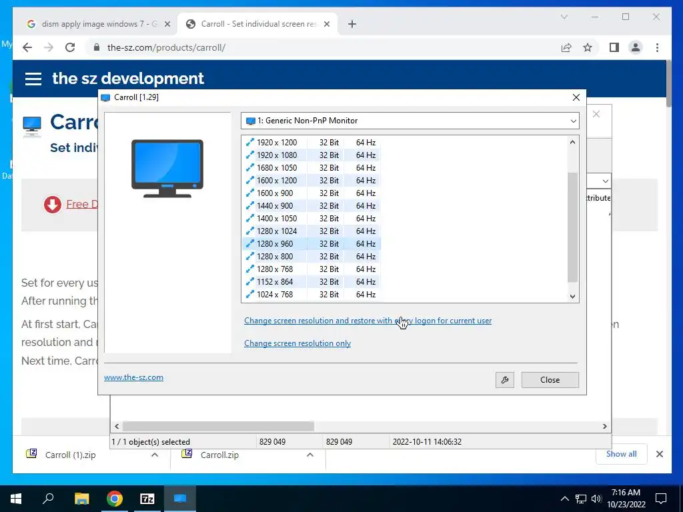Dismiss the downloads bar
The height and width of the screenshot is (512, 683).
660,454
